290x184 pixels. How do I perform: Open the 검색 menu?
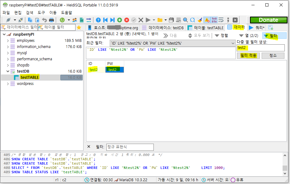click(x=30, y=13)
